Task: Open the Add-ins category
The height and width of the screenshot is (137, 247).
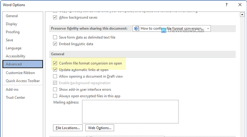Action: 23,89
